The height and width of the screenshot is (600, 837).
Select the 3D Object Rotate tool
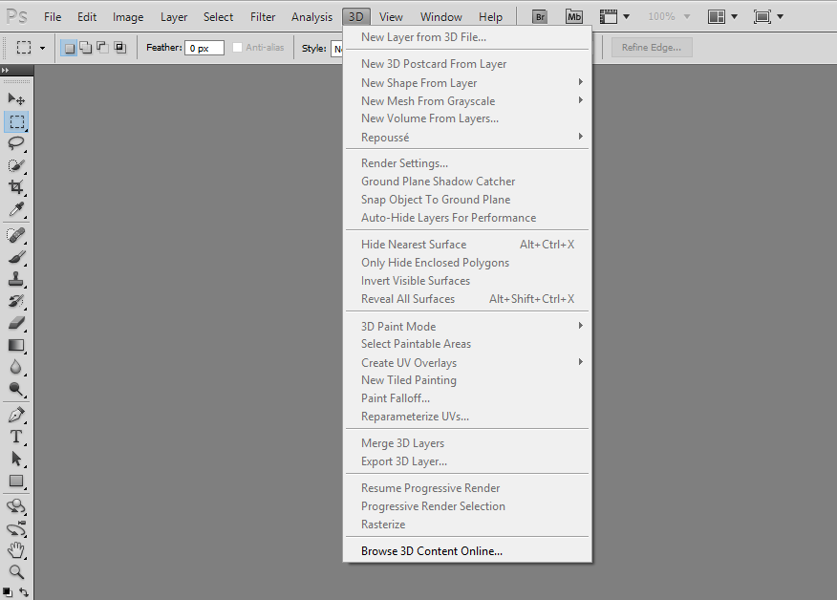click(x=16, y=506)
